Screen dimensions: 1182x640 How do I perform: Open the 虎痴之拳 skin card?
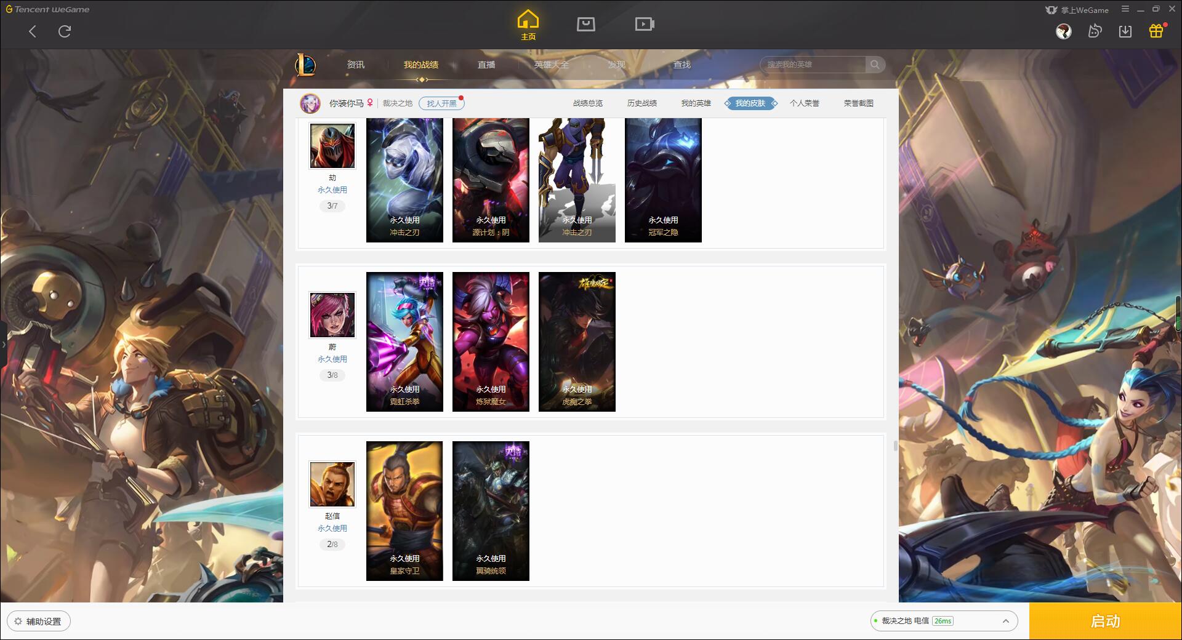(577, 342)
